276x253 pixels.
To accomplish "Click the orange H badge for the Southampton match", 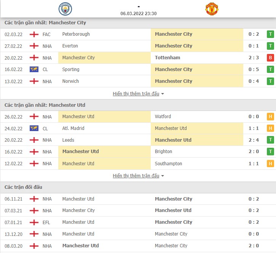I will tap(270, 164).
